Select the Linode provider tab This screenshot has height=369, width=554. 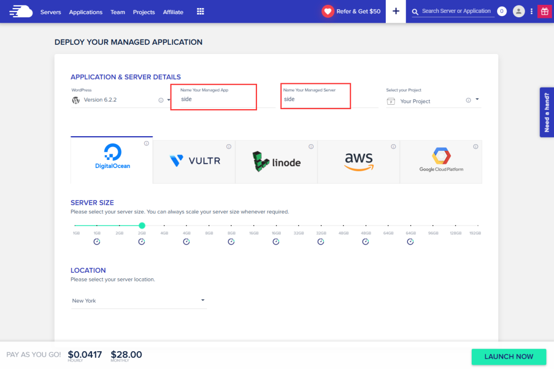point(276,162)
